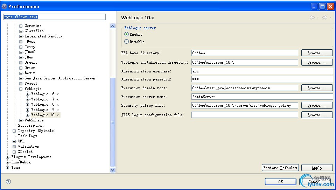Click the Cancel button
This screenshot has width=336, height=190.
[x=314, y=182]
